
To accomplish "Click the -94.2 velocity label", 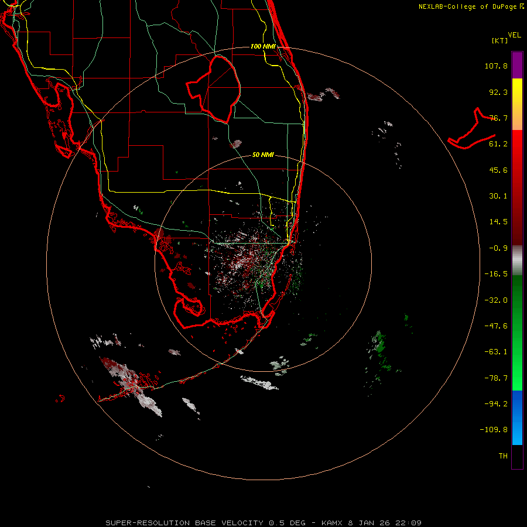I will coord(496,403).
